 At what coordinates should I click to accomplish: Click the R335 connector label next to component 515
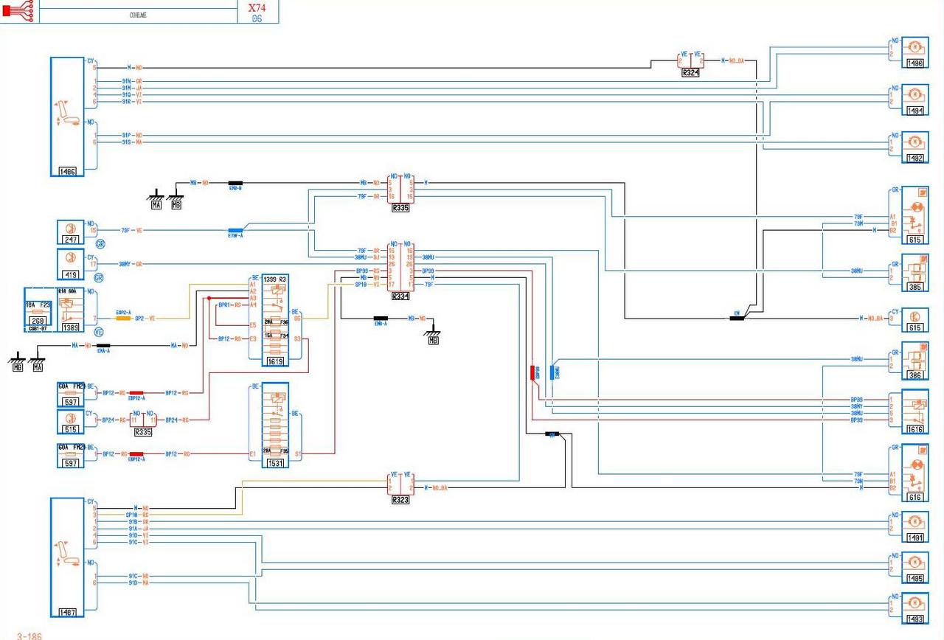[x=143, y=431]
